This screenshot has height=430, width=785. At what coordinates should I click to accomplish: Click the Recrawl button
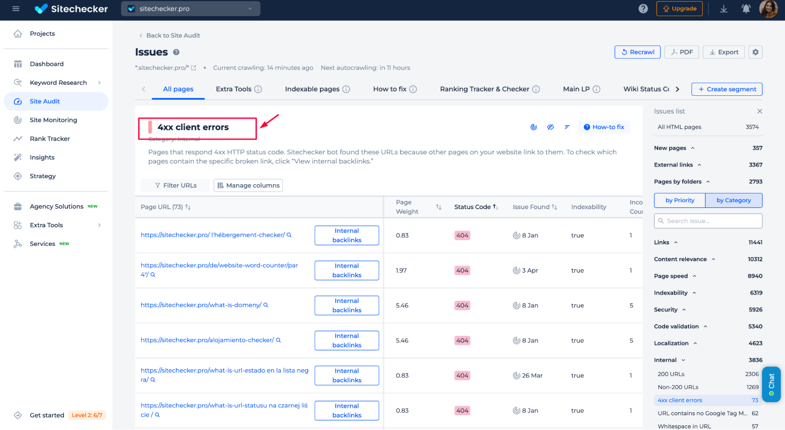coord(637,52)
